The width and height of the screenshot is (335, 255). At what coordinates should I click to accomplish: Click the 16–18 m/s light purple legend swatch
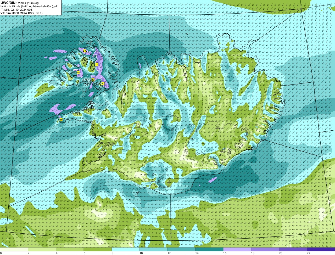(237, 249)
